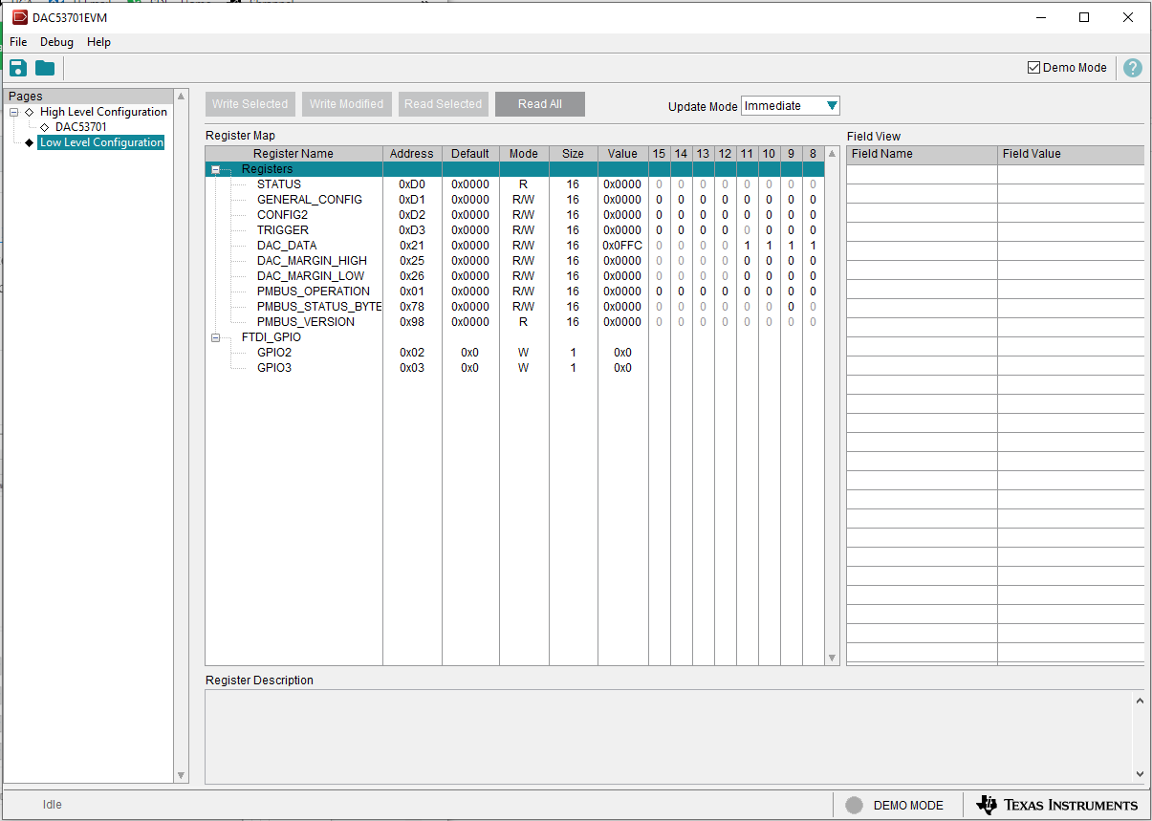Select the STATUS register row
1152x821 pixels.
[x=279, y=184]
